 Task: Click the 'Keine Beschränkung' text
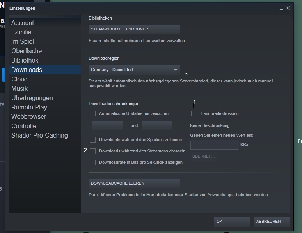210,125
